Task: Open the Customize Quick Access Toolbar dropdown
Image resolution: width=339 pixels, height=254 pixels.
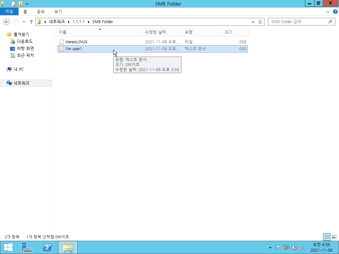Action: 27,4
